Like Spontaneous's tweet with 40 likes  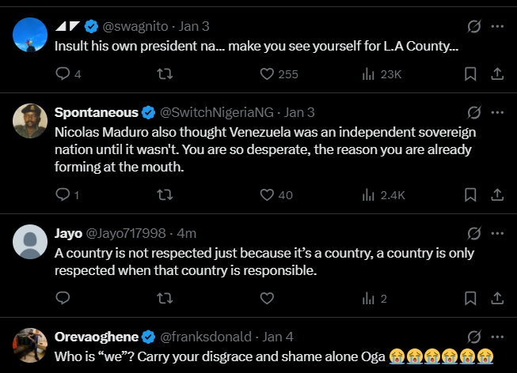click(267, 194)
